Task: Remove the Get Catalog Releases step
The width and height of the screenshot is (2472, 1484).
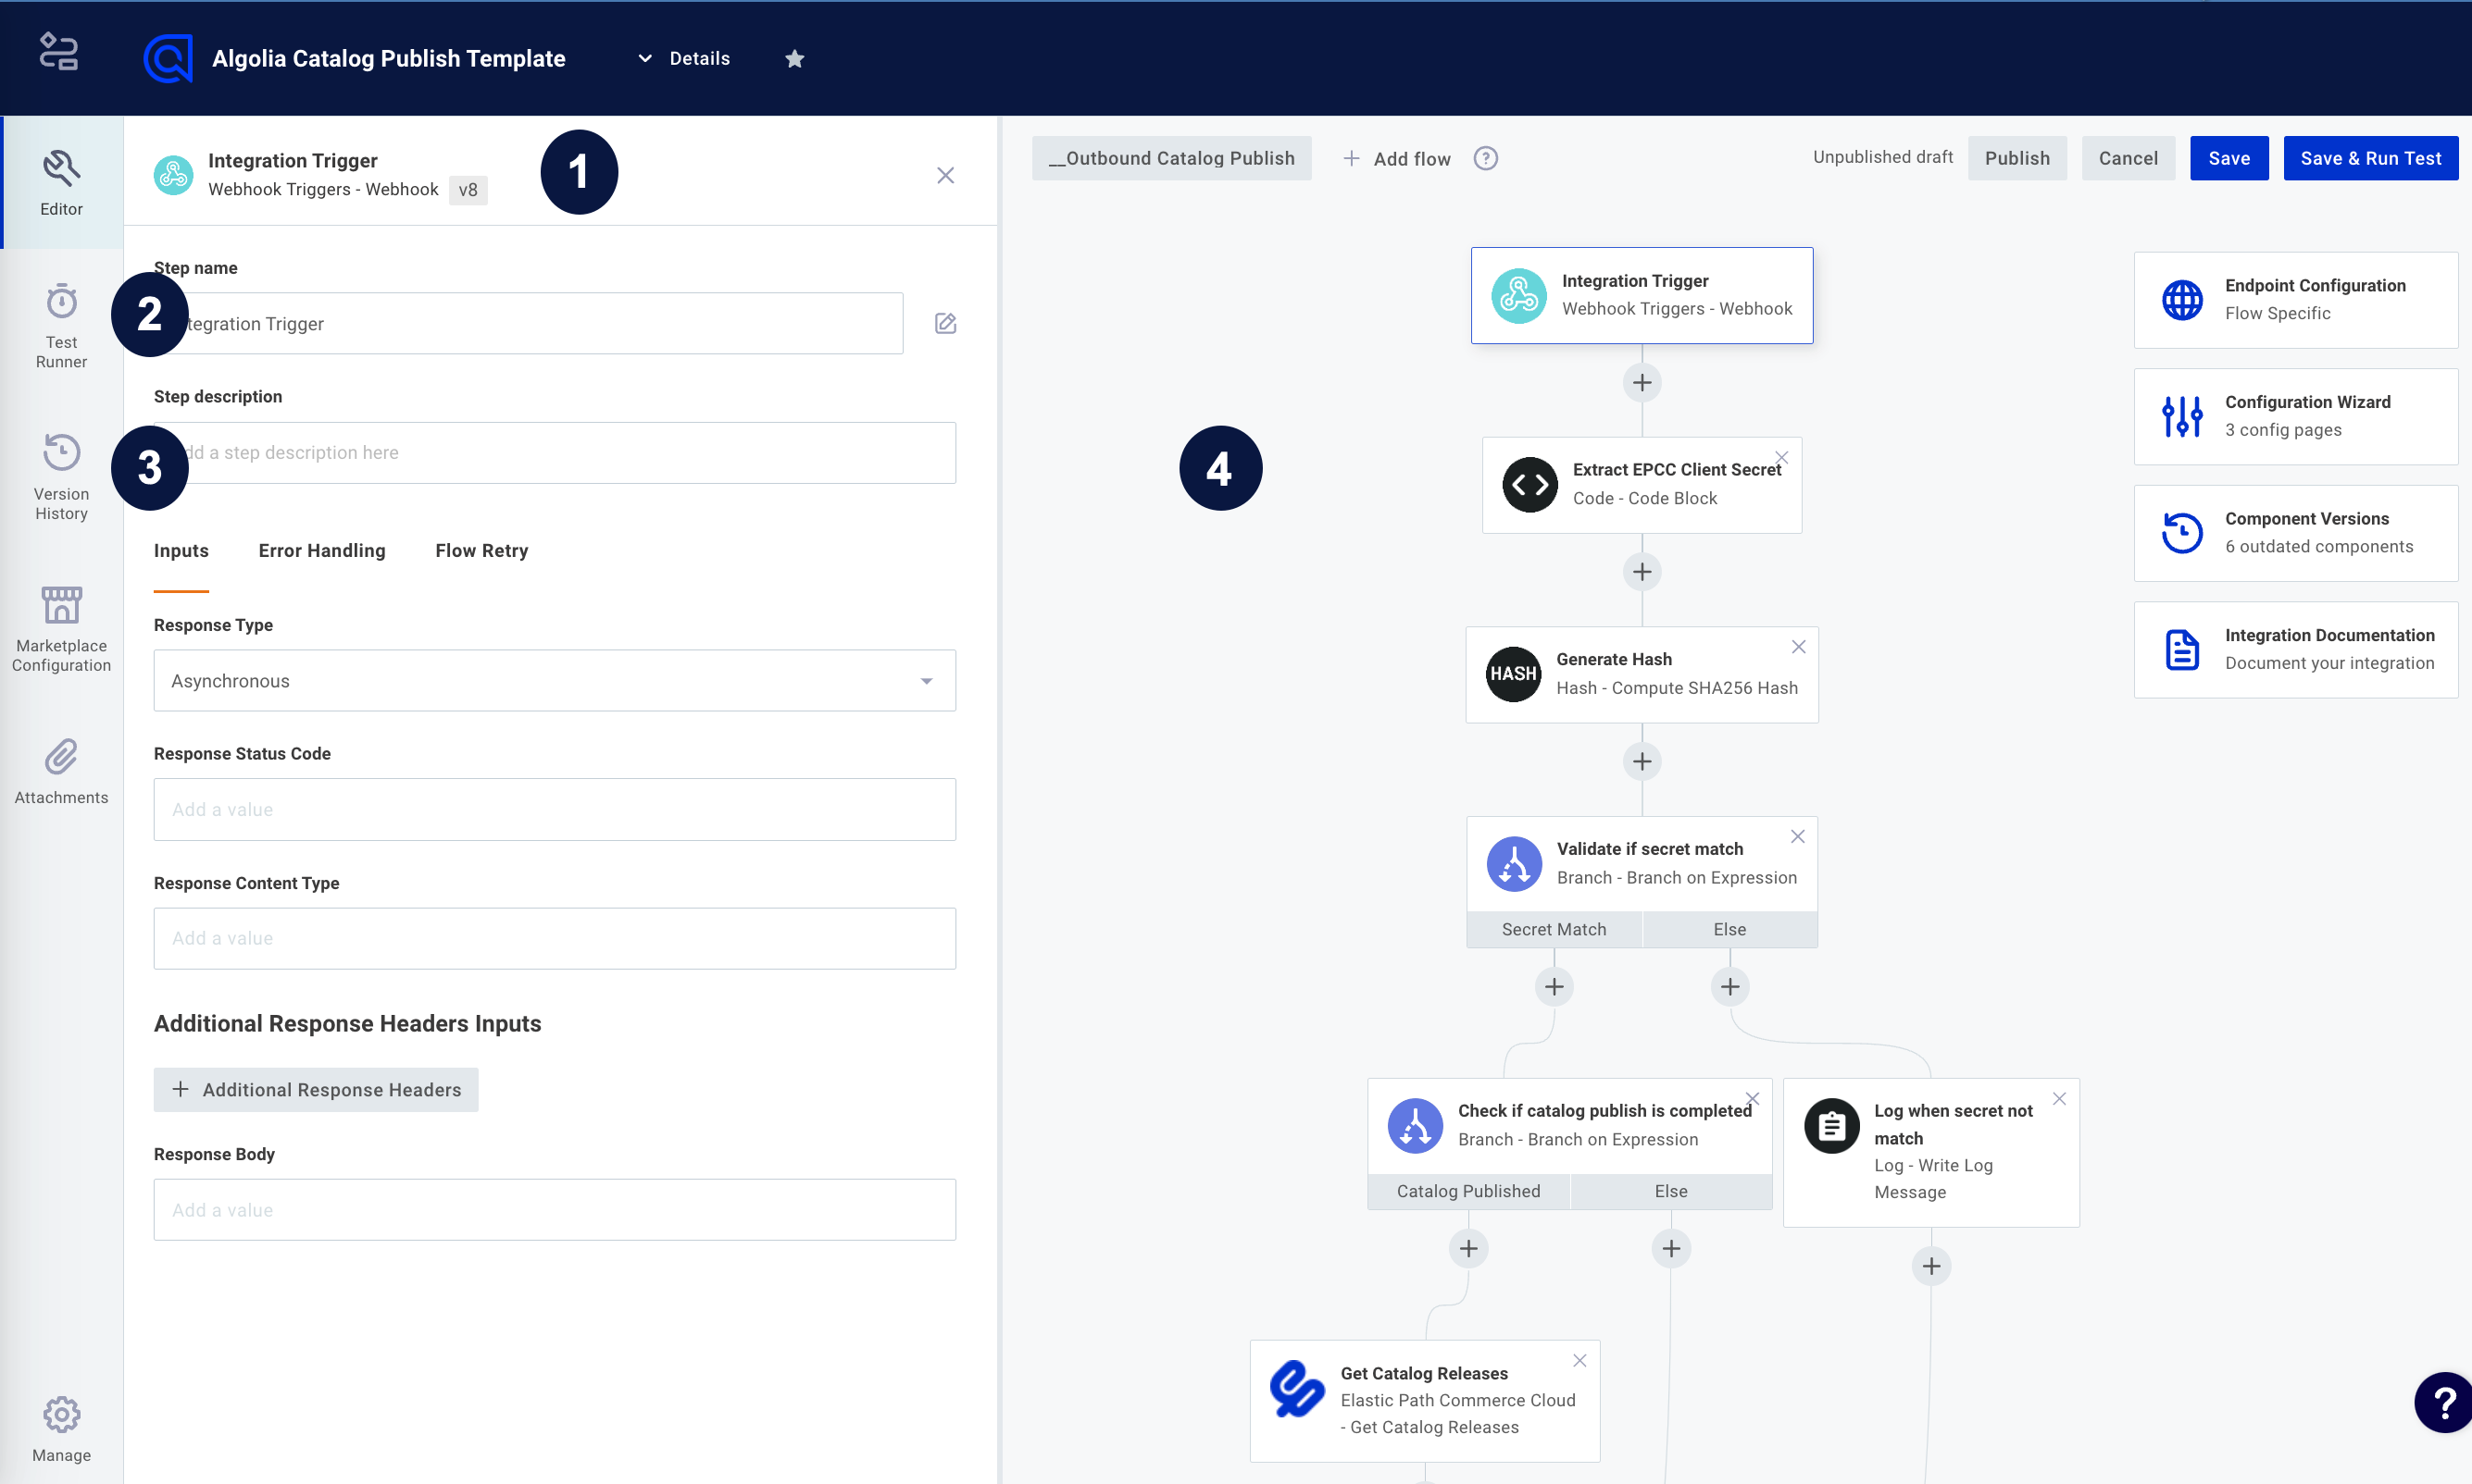Action: point(1579,1360)
